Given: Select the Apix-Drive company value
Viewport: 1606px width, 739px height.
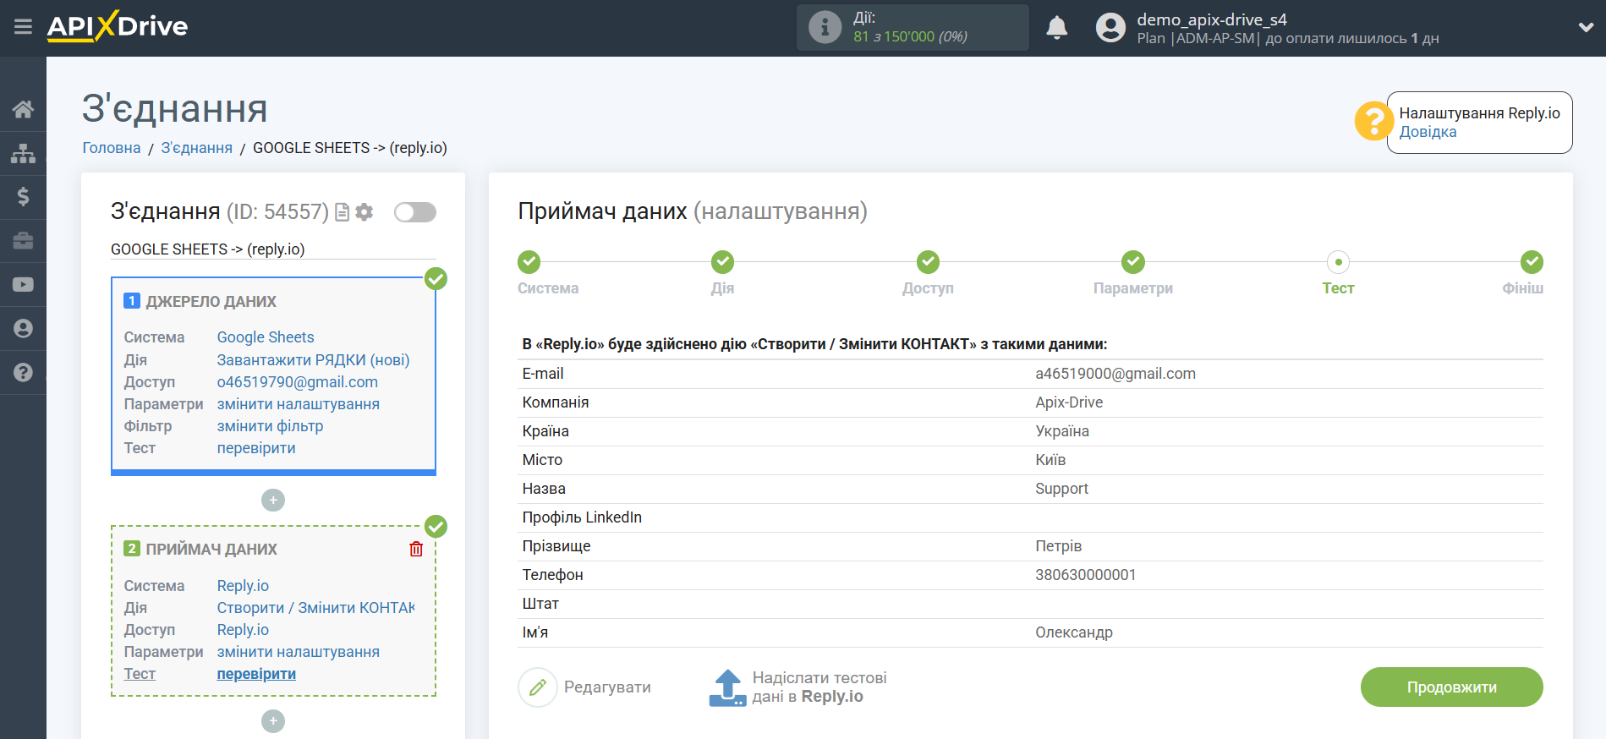Looking at the screenshot, I should click(1069, 402).
